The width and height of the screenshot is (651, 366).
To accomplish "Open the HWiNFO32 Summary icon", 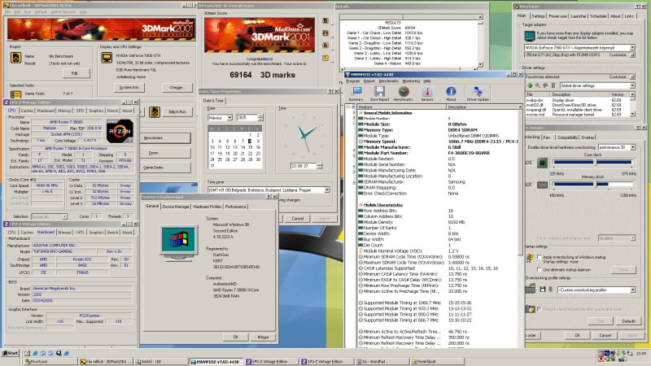I will pyautogui.click(x=355, y=93).
